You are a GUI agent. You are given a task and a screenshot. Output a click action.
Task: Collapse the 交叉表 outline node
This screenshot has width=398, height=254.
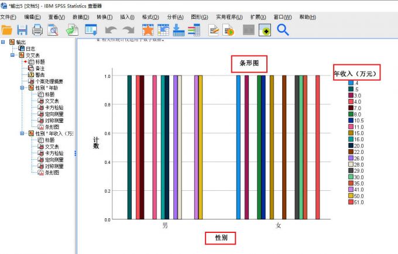click(12, 55)
